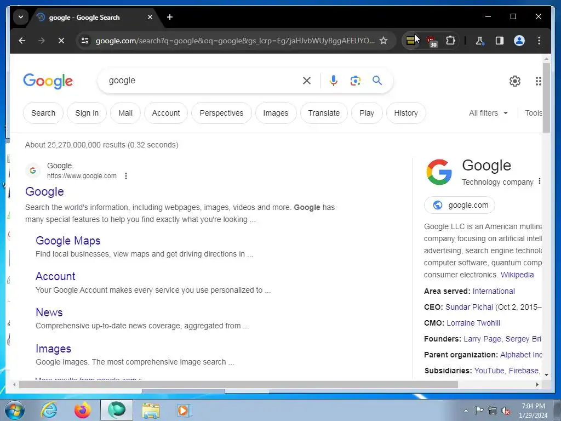This screenshot has width=561, height=421.
Task: Toggle the browser side panel
Action: point(500,41)
